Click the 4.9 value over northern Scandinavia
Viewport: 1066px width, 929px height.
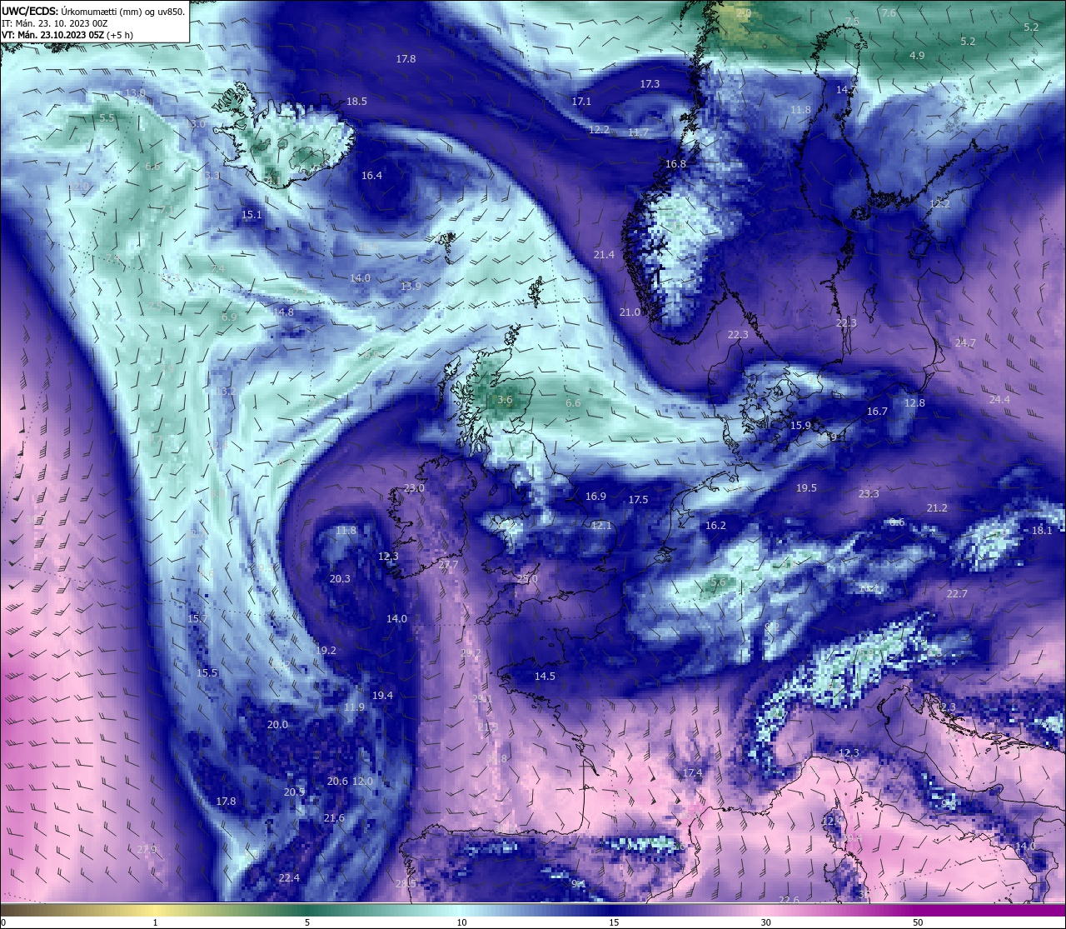917,55
